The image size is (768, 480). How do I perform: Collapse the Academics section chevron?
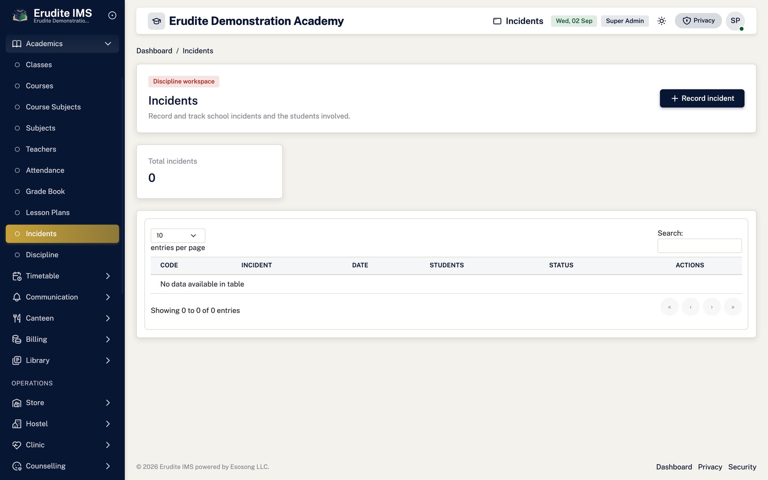(x=108, y=44)
